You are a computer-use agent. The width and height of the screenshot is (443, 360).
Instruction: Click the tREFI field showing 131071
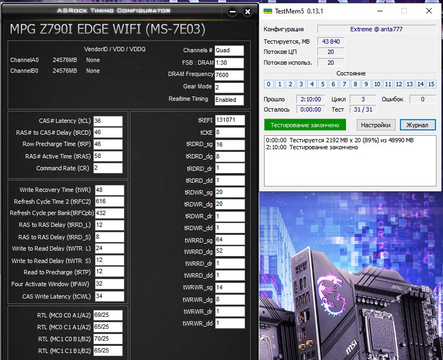[x=230, y=120]
